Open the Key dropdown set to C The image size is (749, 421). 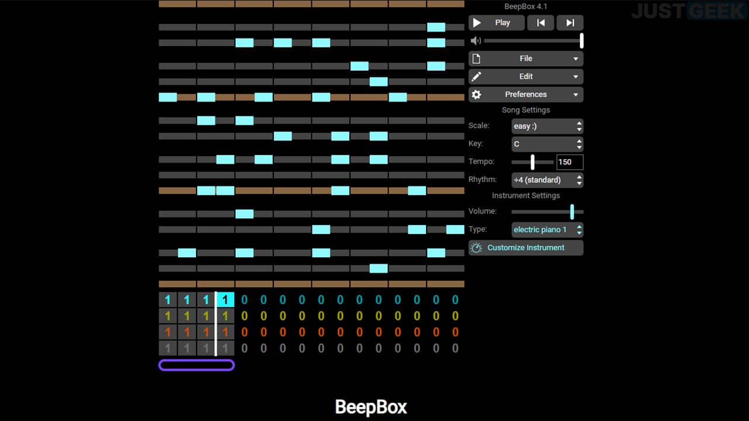point(548,144)
